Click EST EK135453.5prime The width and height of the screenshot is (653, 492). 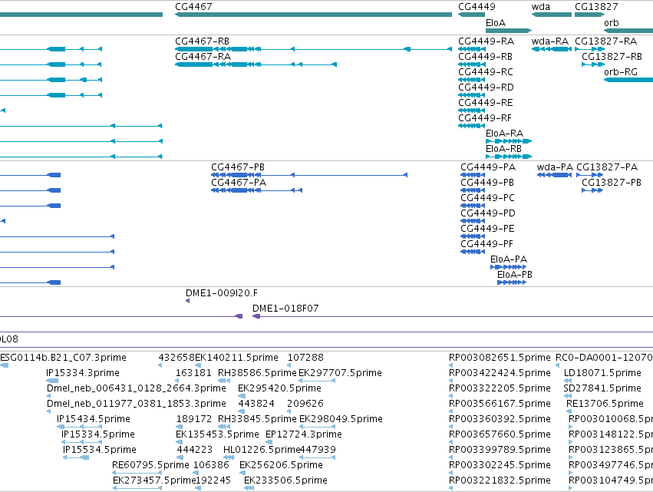(x=179, y=442)
